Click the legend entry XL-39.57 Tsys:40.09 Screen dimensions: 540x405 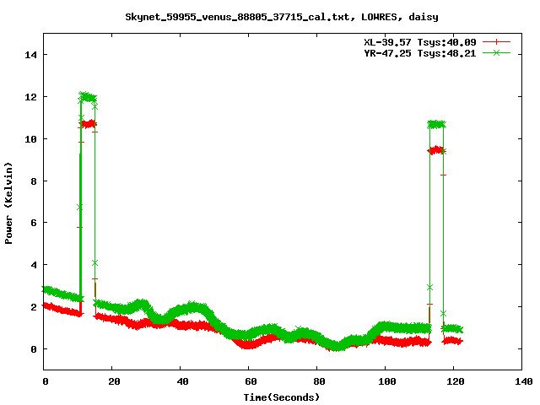click(420, 42)
